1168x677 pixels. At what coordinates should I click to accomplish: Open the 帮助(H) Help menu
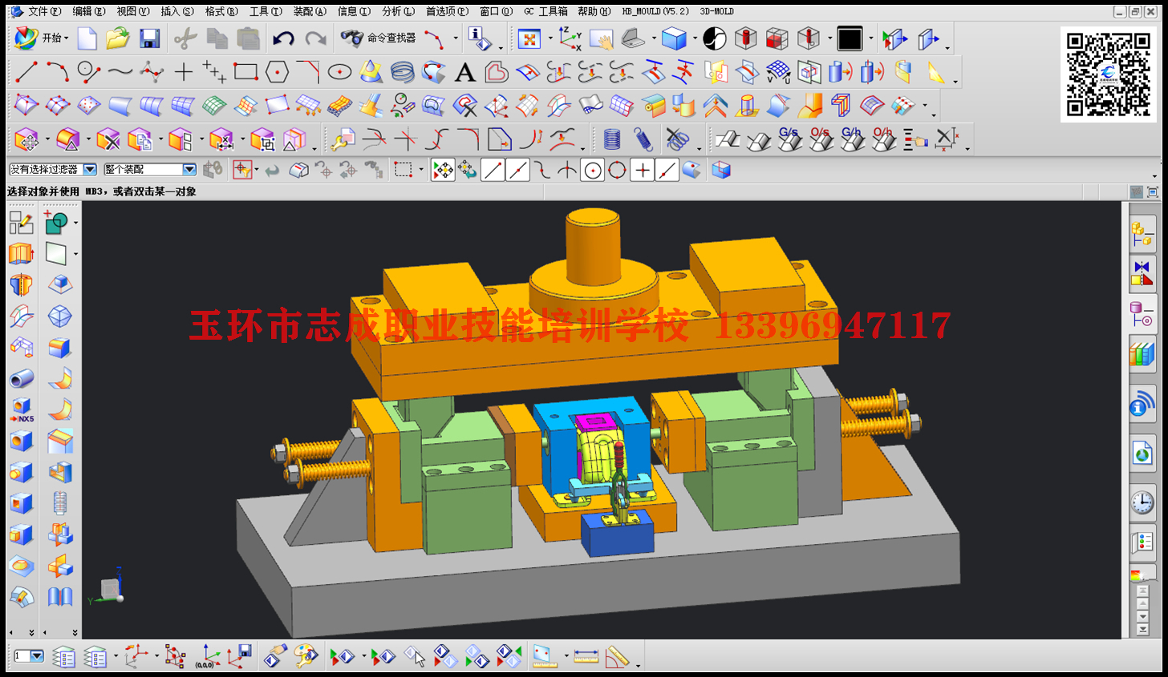click(594, 11)
